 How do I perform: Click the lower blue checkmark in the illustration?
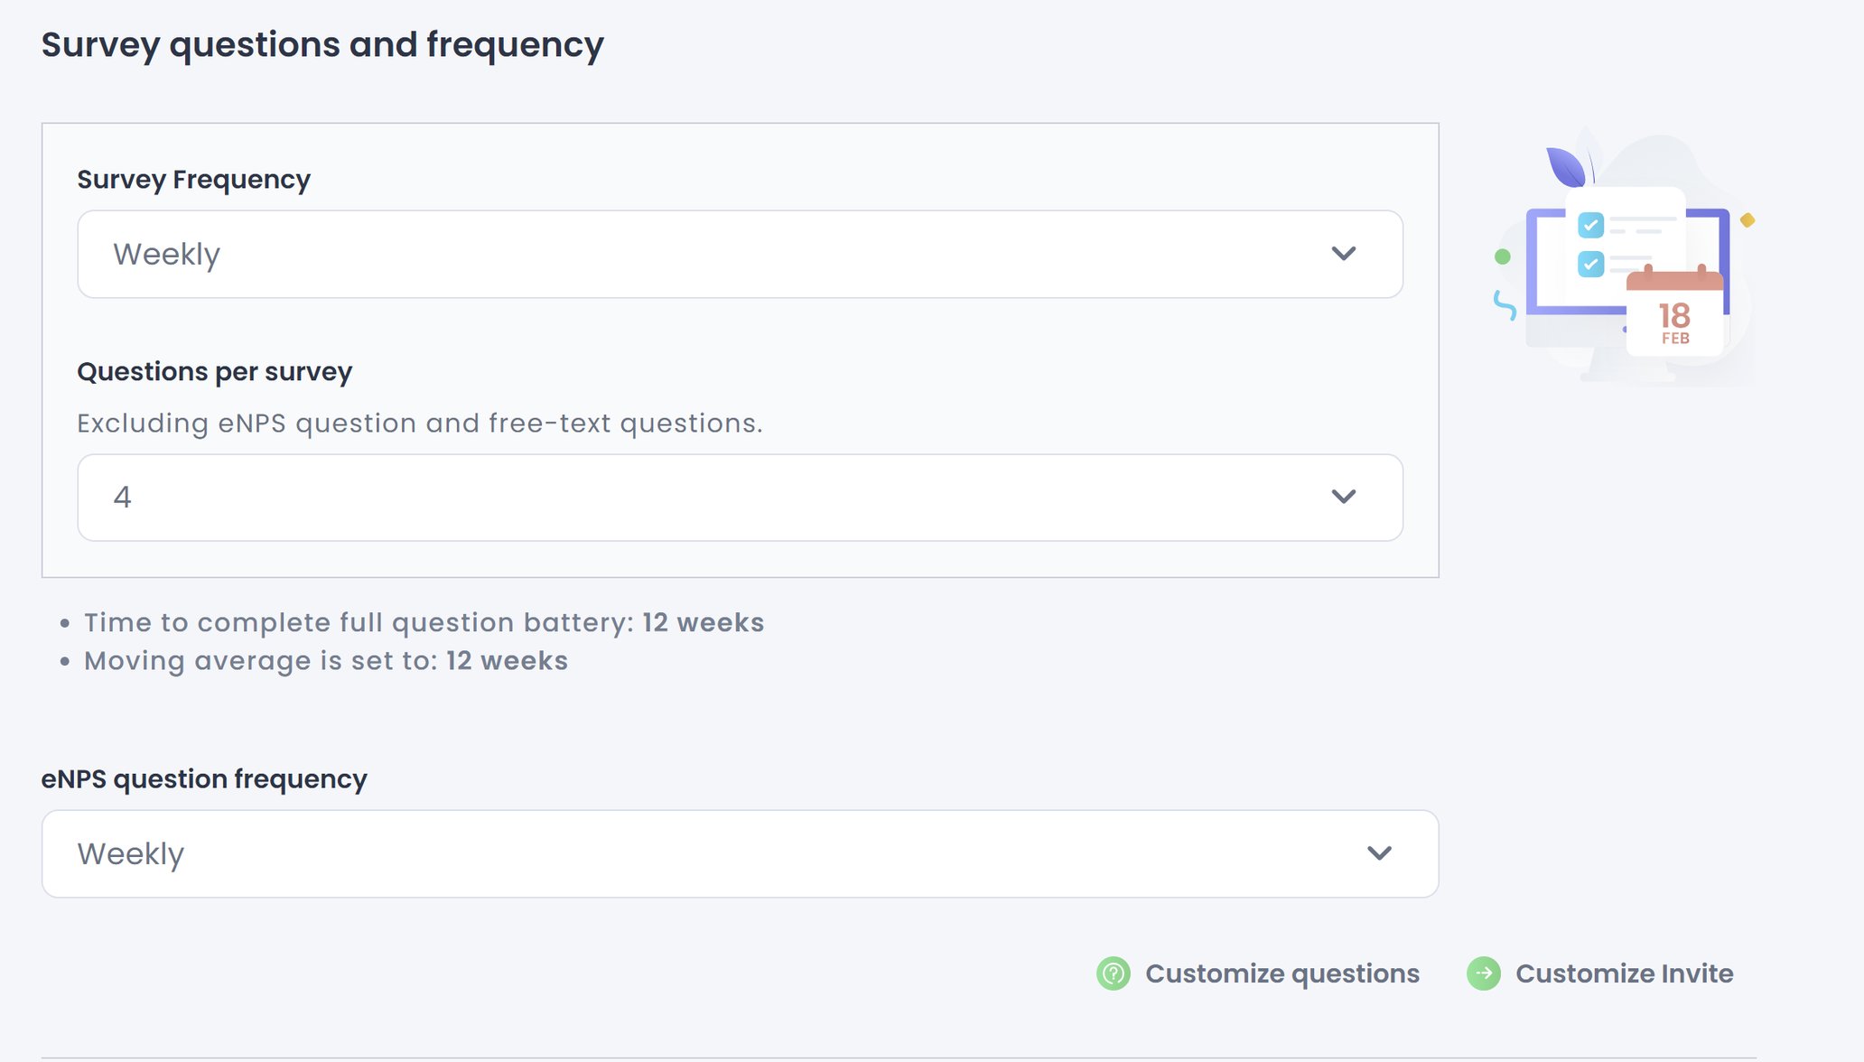coord(1590,264)
